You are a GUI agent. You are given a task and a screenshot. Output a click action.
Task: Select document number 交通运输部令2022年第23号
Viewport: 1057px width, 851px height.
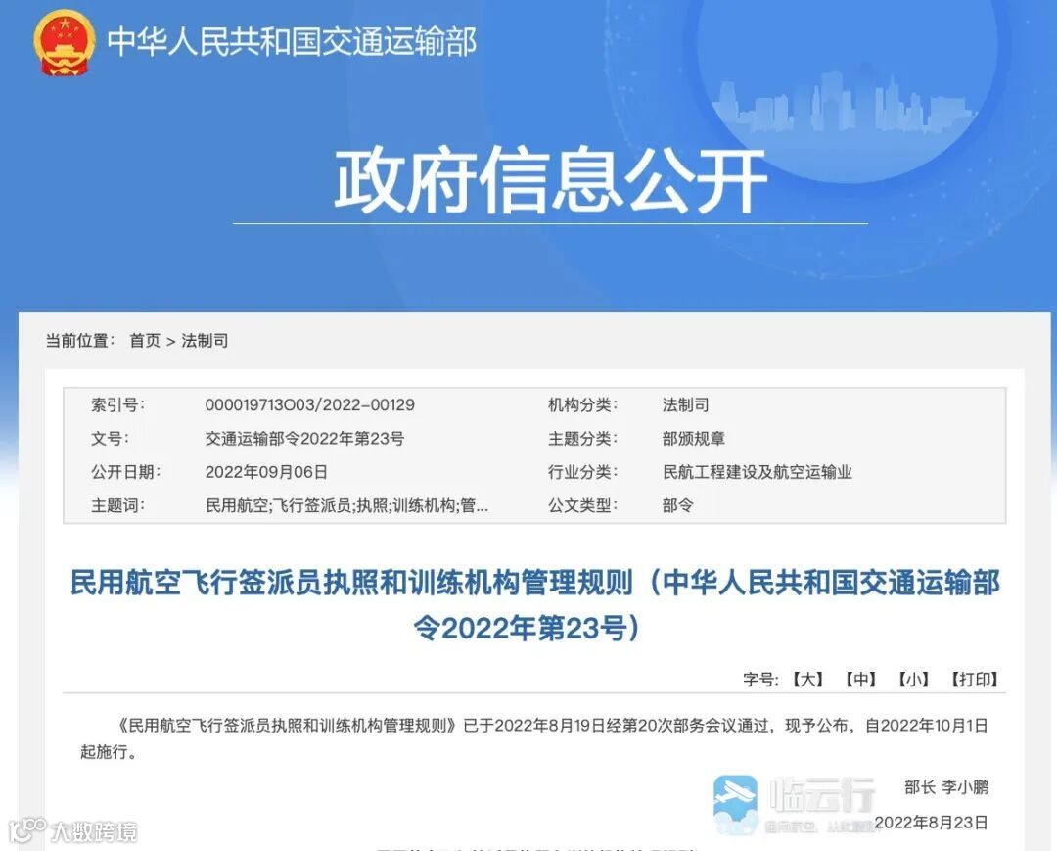point(304,439)
